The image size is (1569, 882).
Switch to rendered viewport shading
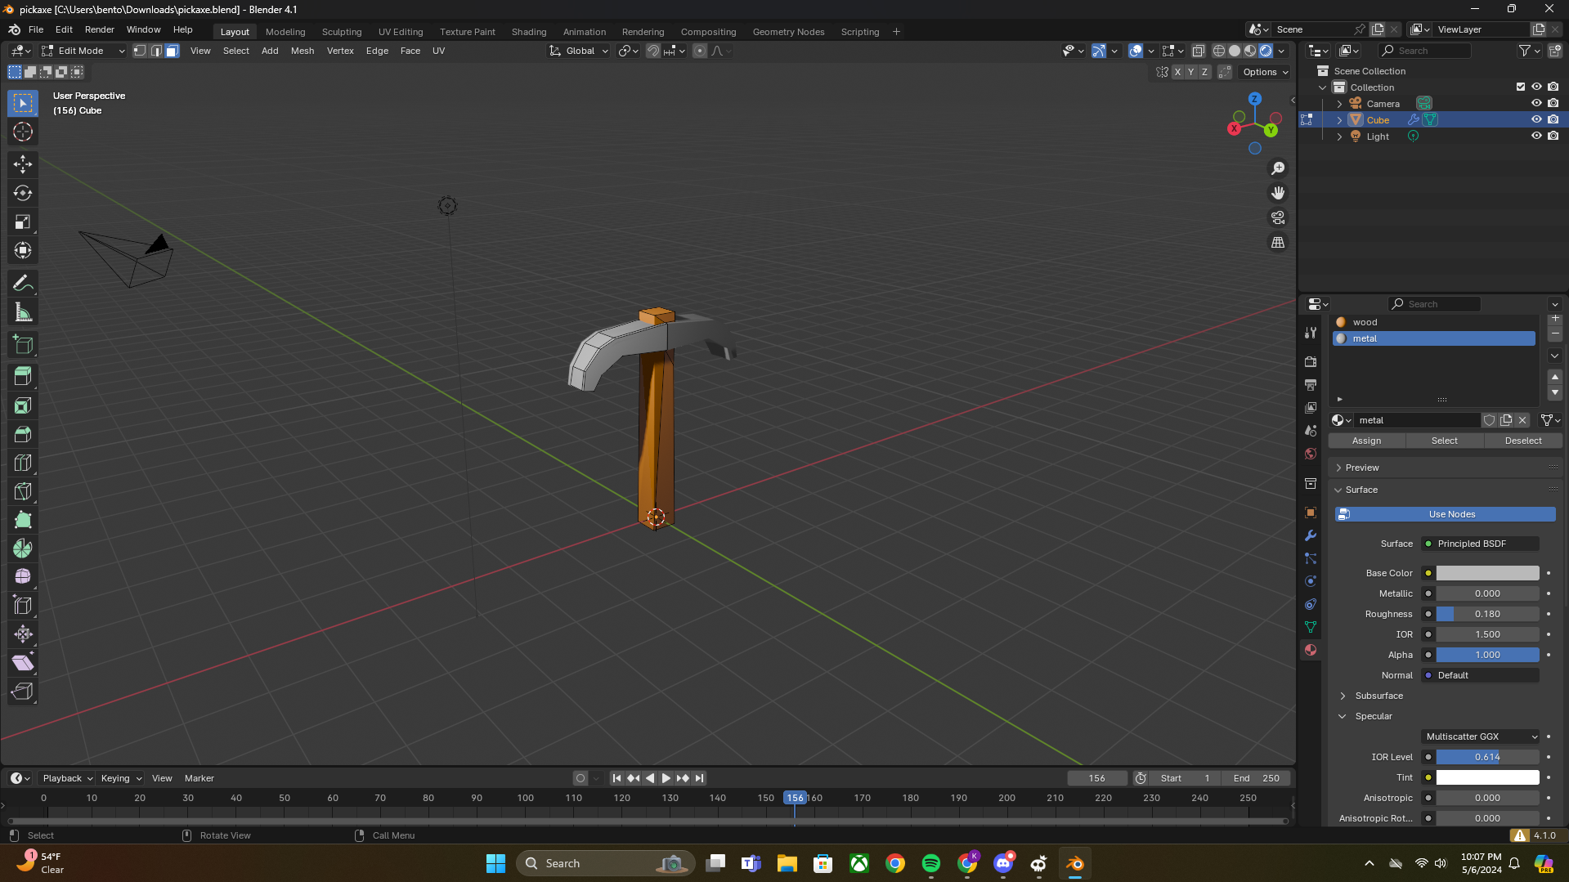(1266, 51)
